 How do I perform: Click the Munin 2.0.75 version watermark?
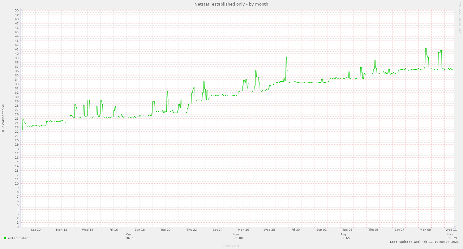pos(231,246)
